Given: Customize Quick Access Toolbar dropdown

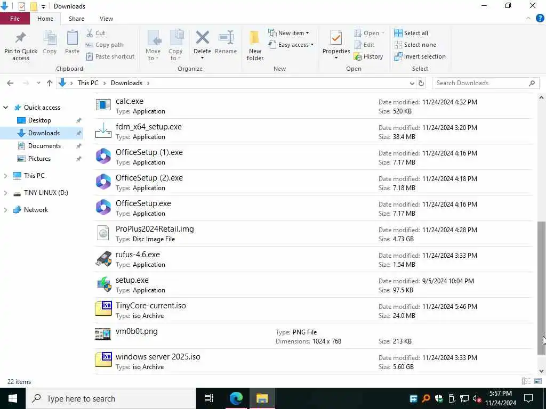Looking at the screenshot, I should (44, 6).
